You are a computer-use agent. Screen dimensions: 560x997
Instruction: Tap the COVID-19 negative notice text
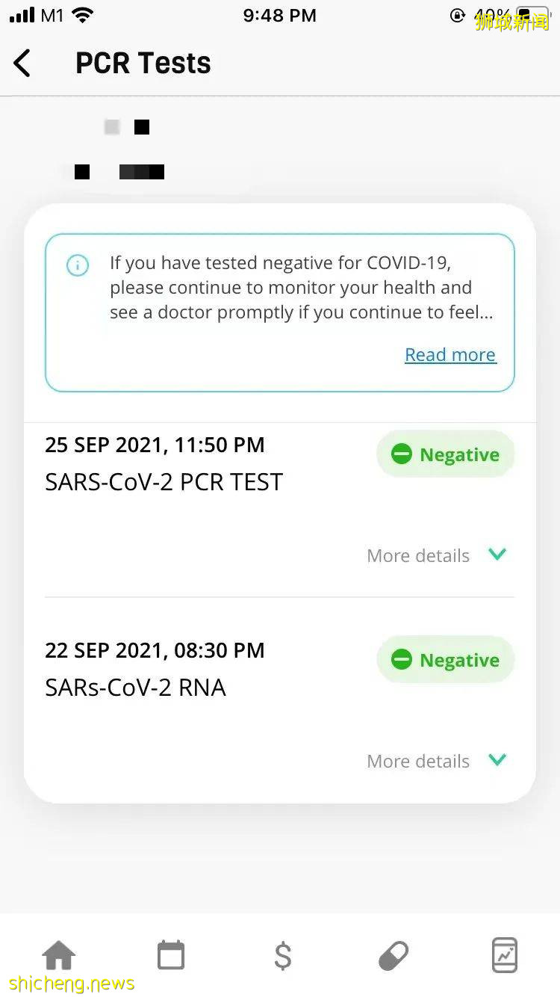click(301, 288)
